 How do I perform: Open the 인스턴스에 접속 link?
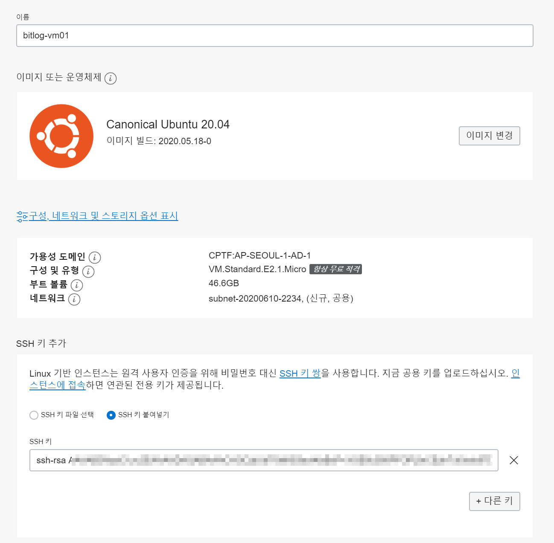coord(57,385)
